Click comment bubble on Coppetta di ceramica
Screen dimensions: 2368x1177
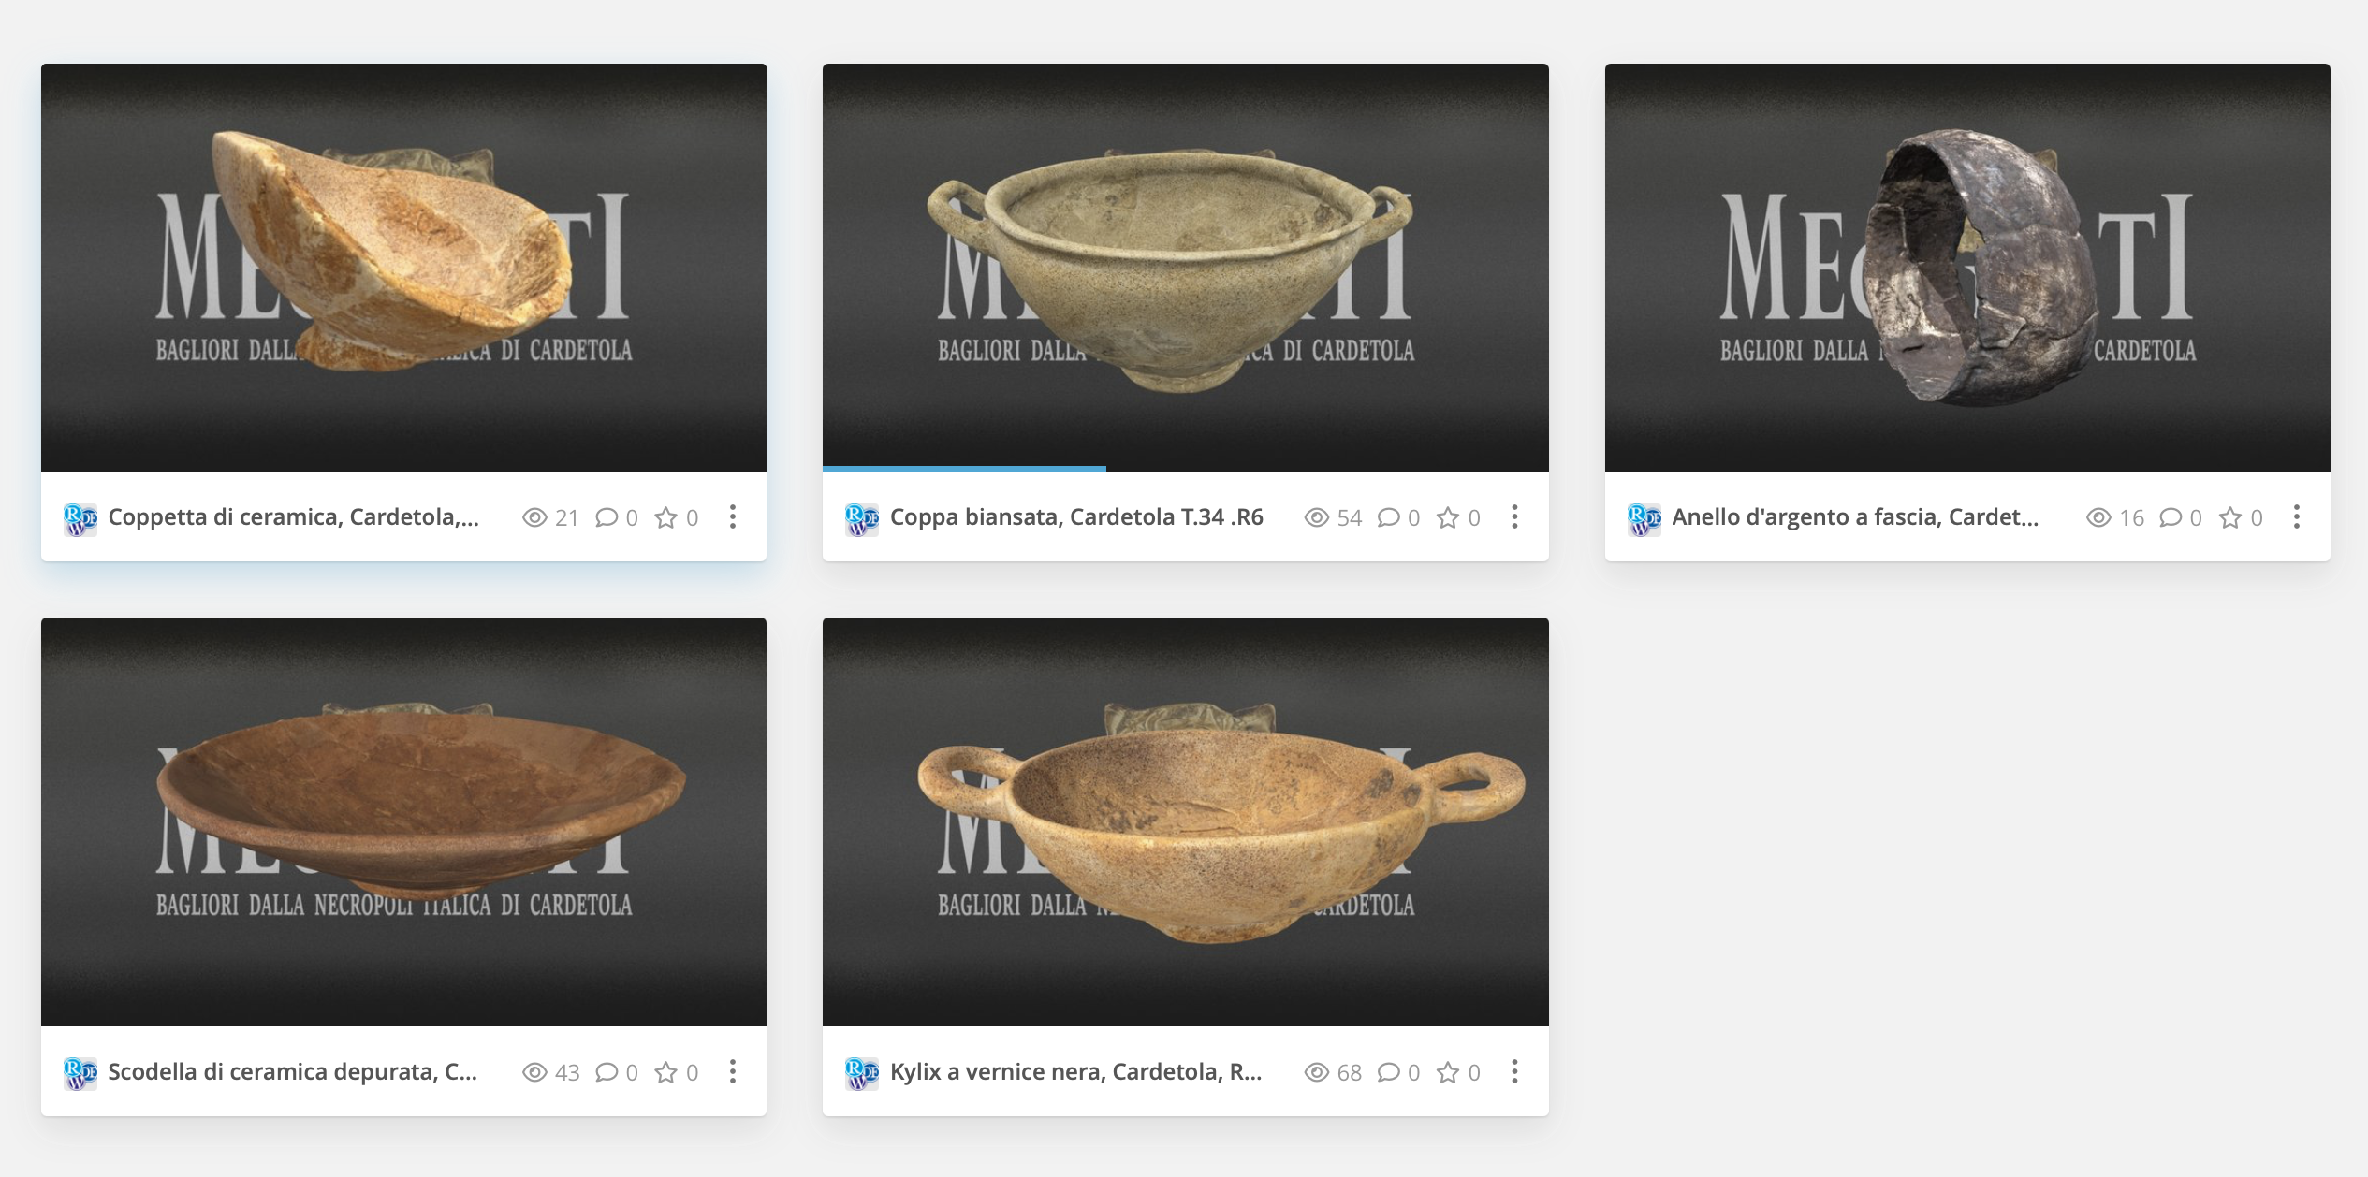607,517
